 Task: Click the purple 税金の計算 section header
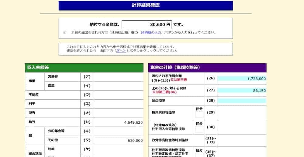point(207,68)
